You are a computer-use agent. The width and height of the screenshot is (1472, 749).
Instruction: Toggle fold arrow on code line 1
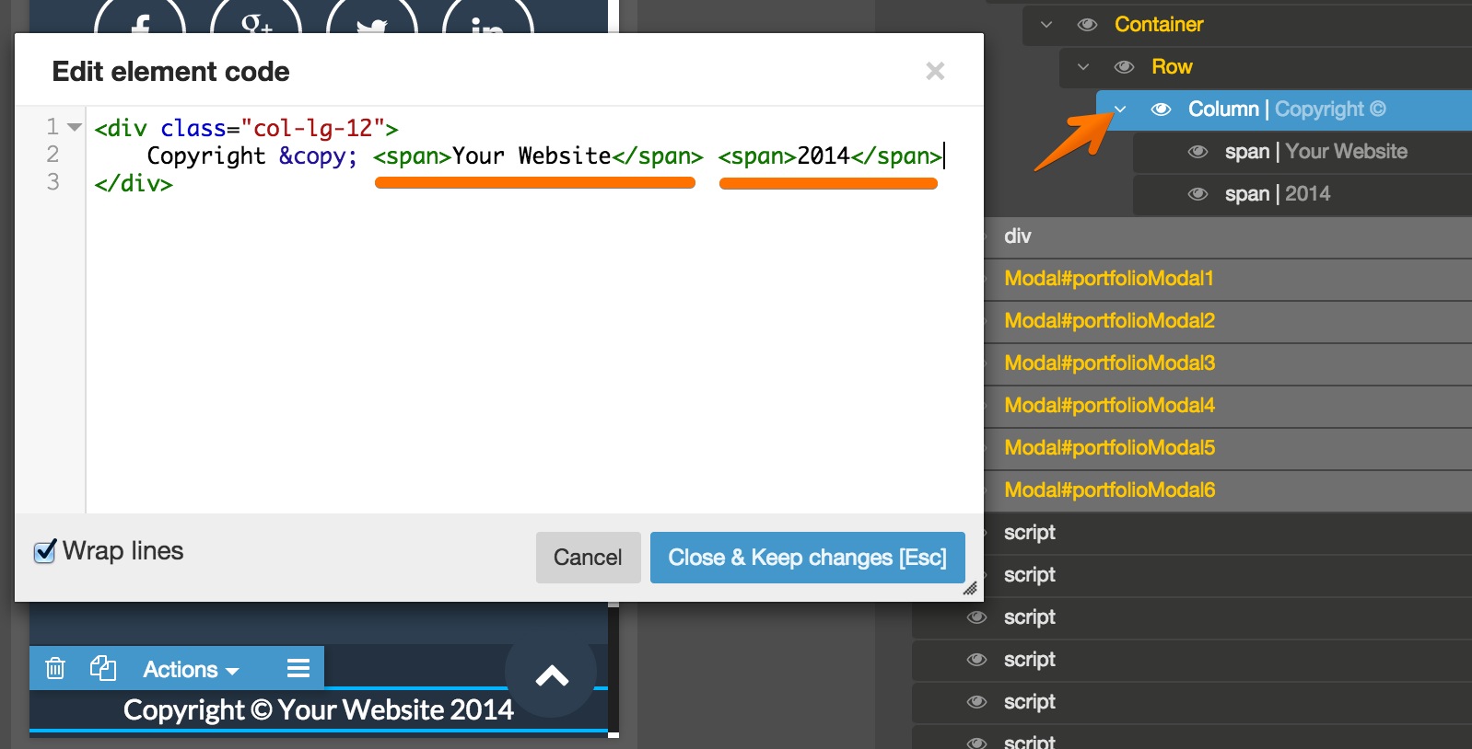tap(76, 127)
